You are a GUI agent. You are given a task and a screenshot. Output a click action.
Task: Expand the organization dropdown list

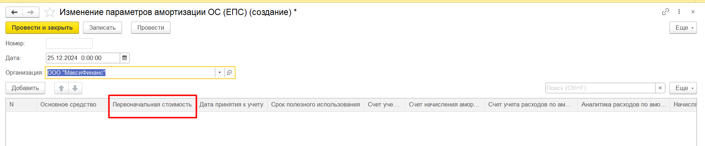[220, 72]
